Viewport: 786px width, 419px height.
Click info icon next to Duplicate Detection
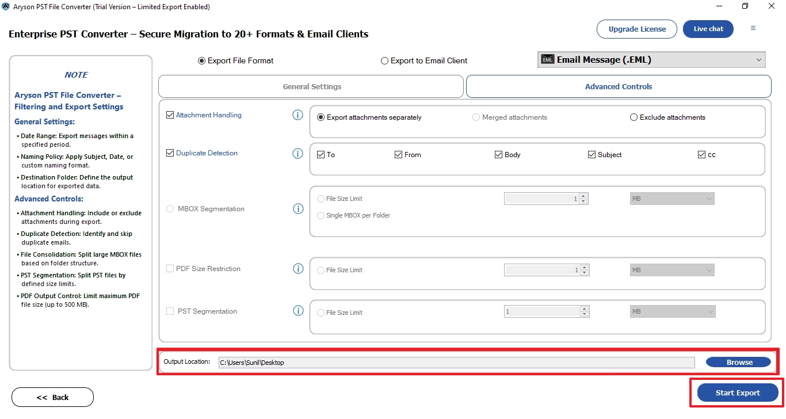point(297,153)
